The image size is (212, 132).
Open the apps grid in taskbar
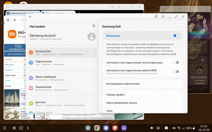tap(5, 128)
